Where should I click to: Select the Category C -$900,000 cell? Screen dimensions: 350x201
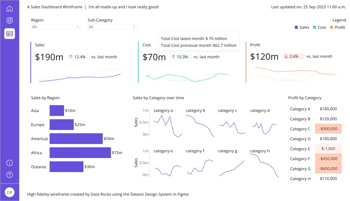click(328, 129)
